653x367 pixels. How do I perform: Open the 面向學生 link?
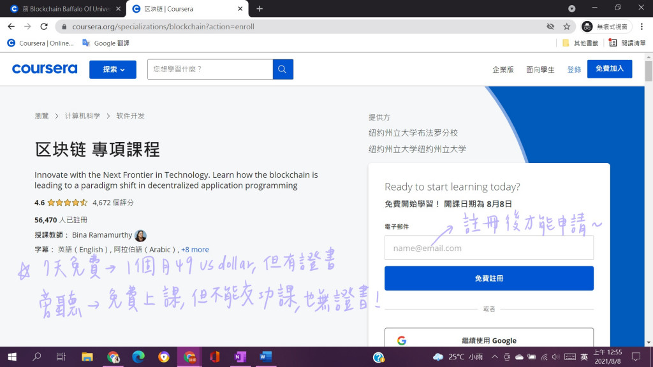(540, 69)
